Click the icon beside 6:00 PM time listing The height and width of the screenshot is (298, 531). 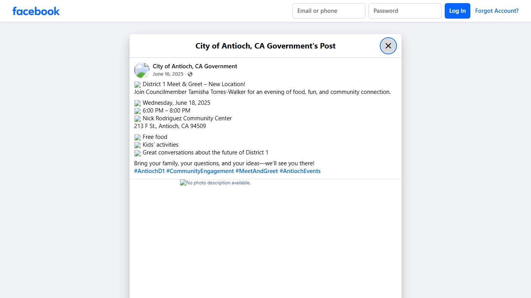137,111
